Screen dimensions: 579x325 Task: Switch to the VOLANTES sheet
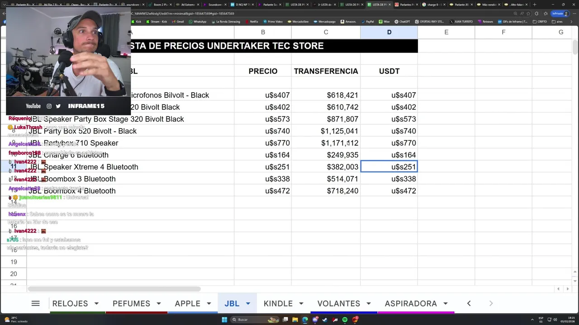339,303
